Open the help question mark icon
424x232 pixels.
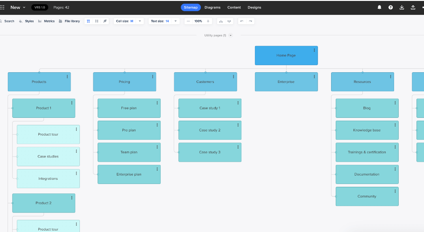390,7
